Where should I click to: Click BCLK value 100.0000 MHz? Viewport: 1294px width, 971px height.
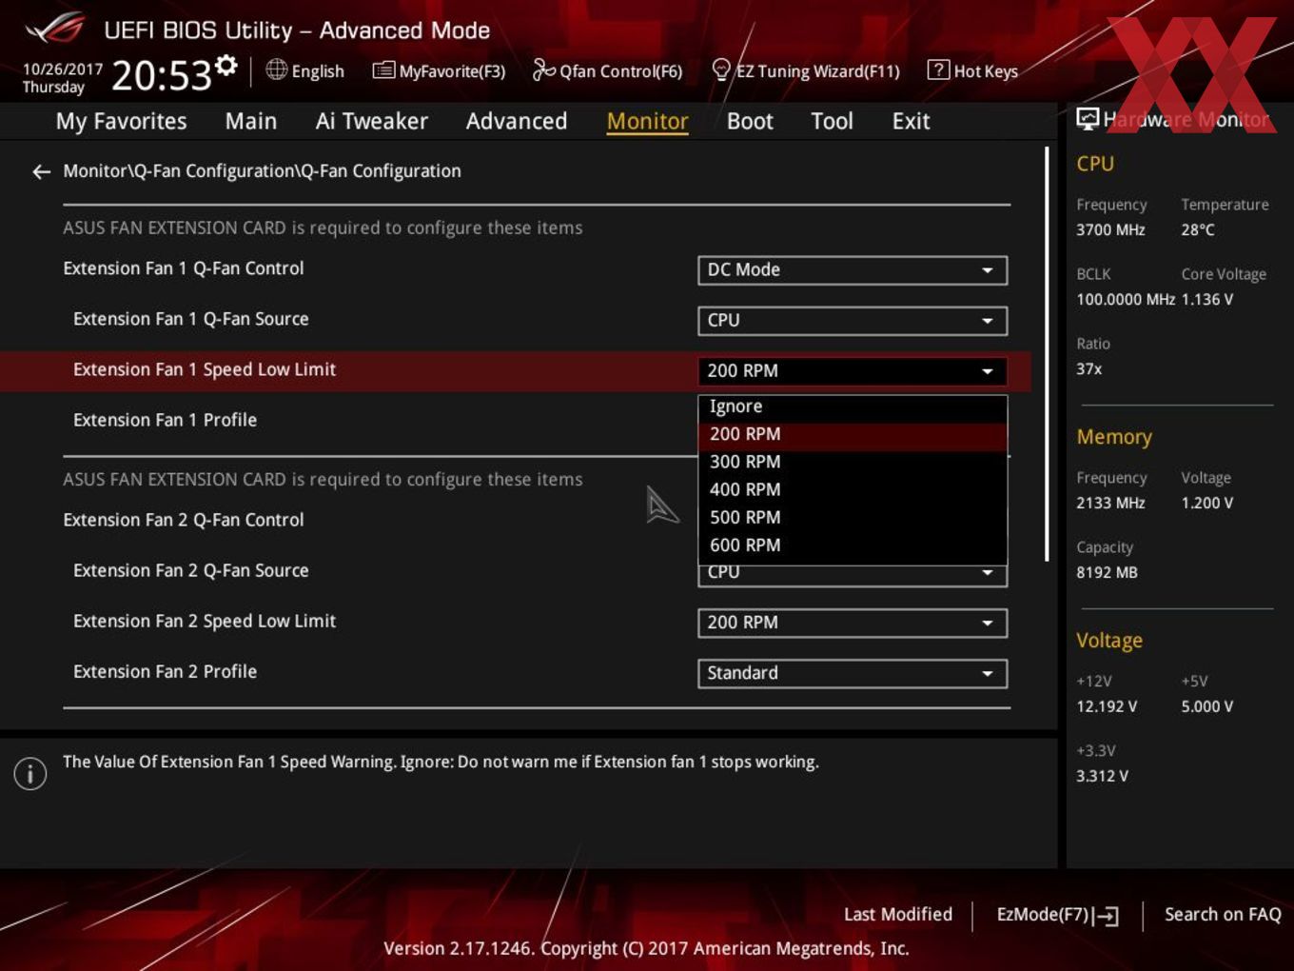pos(1126,299)
